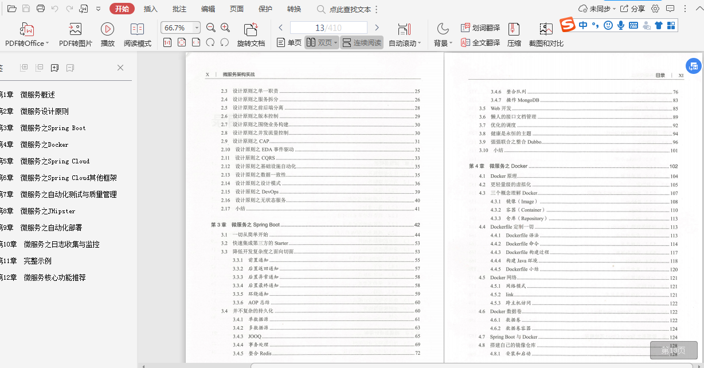The image size is (704, 368).
Task: Open bookmark 微服务之JHipster
Action: point(48,211)
